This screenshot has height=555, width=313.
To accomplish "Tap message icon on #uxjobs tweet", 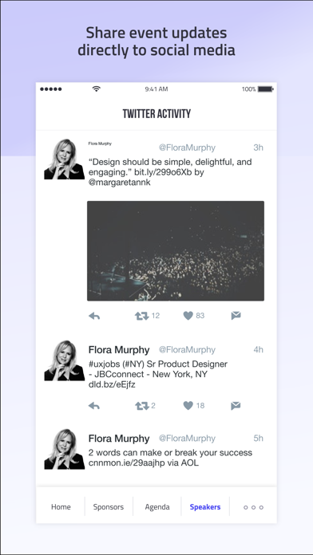I will click(x=236, y=406).
